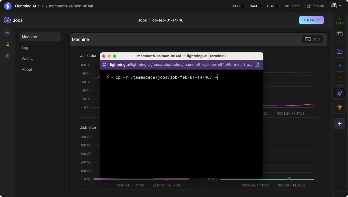Launch Jupyter icon in right sidebar

340,80
